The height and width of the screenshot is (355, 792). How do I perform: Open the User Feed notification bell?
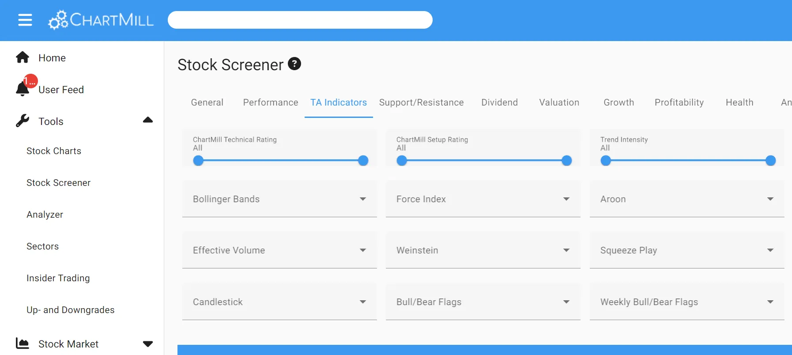pyautogui.click(x=23, y=89)
